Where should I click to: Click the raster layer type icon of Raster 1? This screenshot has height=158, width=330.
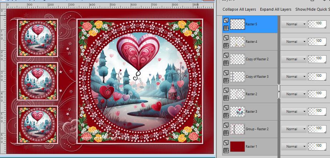(x=226, y=142)
